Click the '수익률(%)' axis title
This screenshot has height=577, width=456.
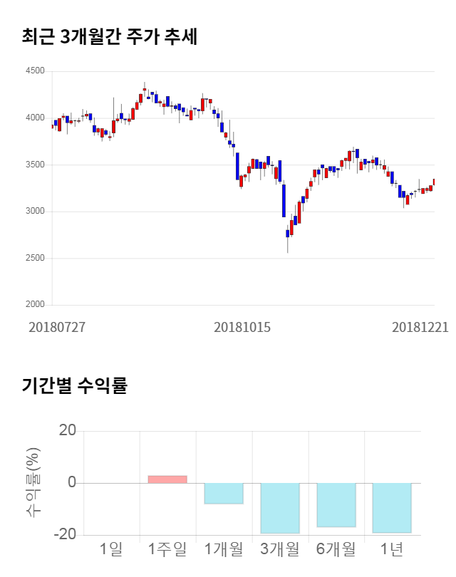32,483
